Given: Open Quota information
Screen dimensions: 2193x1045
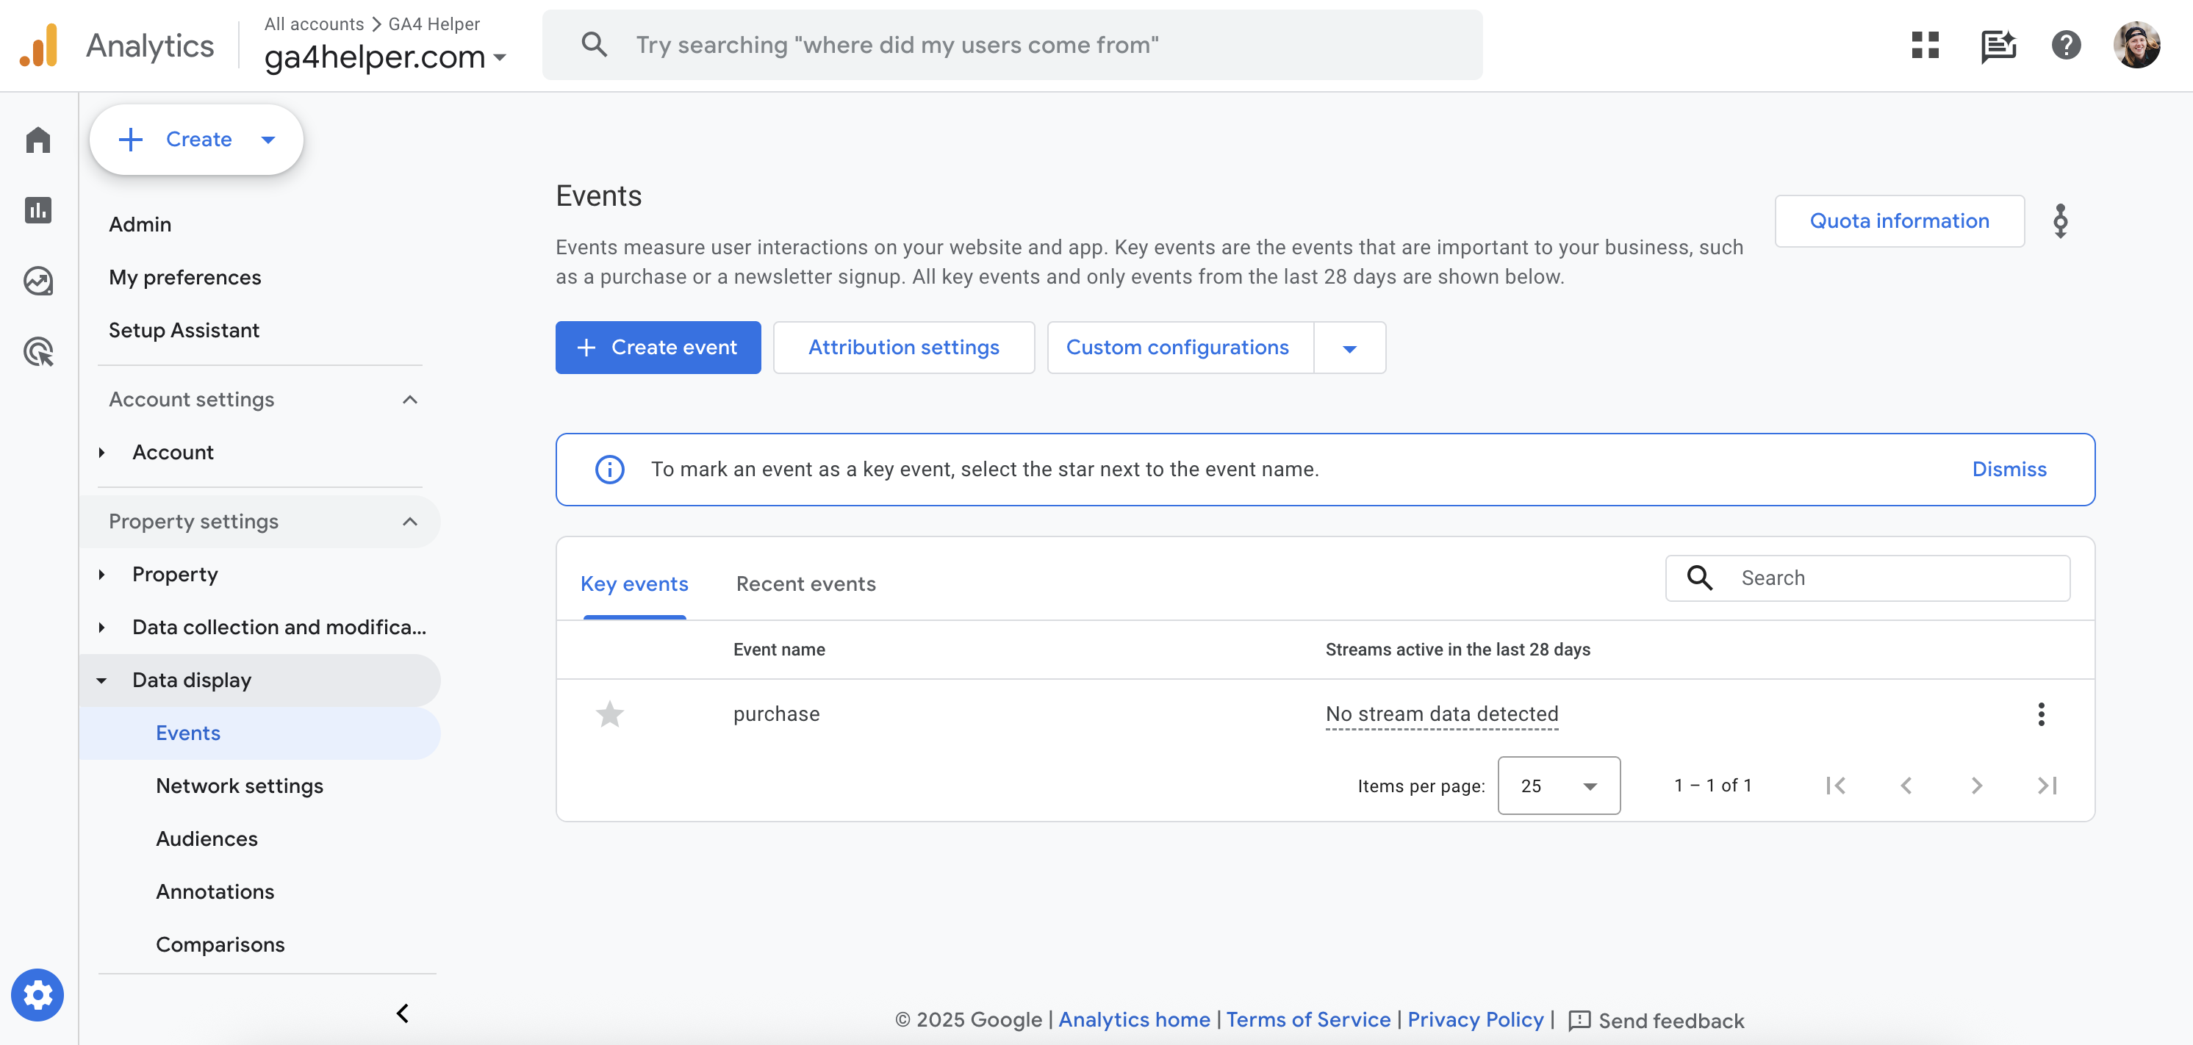Looking at the screenshot, I should coord(1898,221).
